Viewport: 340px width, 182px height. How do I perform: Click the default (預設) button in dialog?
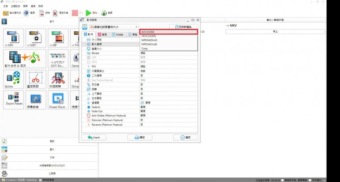pyautogui.click(x=140, y=137)
